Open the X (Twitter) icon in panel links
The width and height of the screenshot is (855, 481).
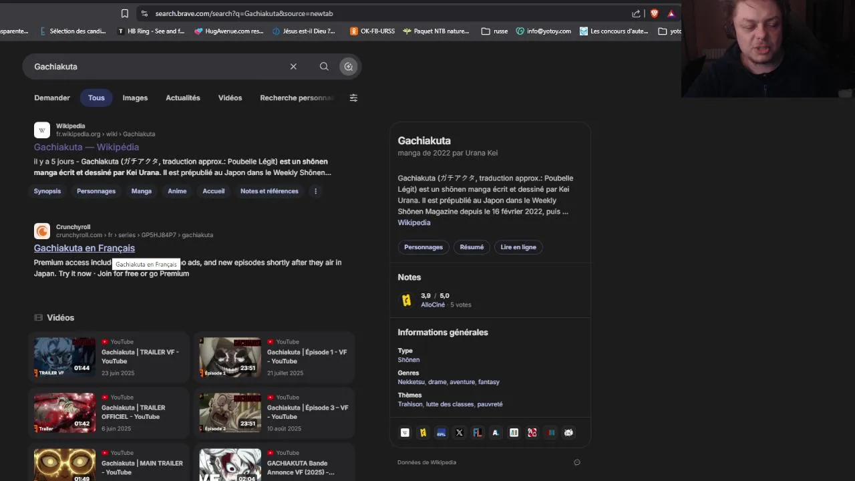click(x=459, y=432)
